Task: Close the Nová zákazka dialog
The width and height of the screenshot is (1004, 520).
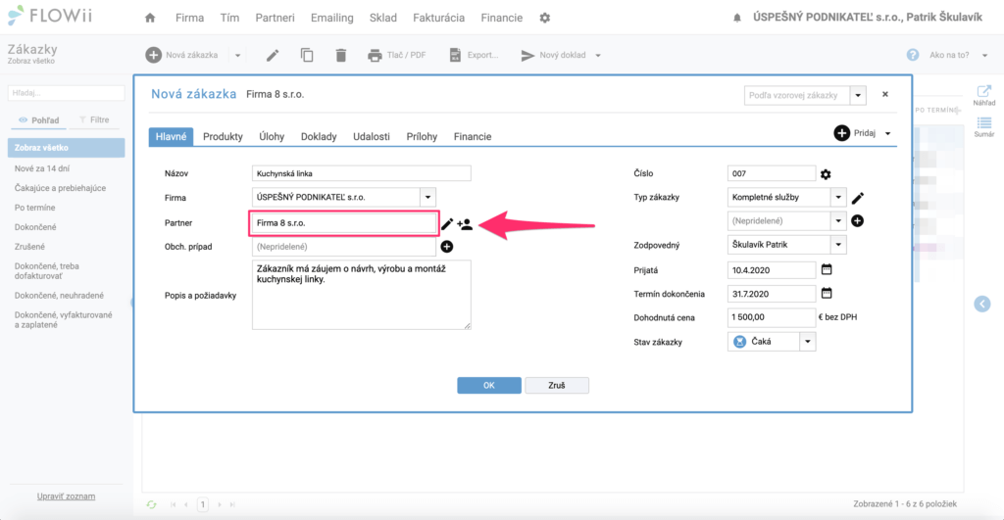Action: 885,94
